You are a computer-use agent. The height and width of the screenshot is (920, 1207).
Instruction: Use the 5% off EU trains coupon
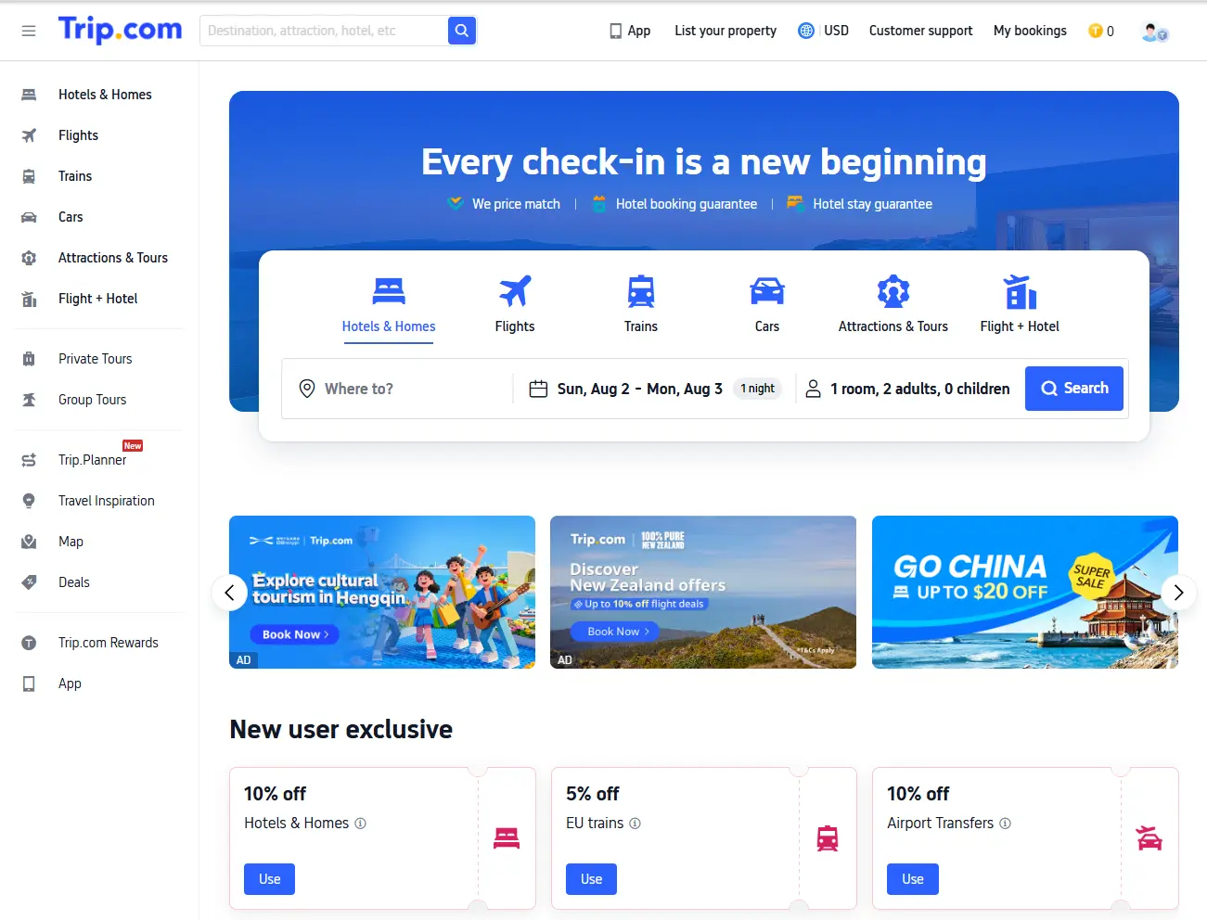click(591, 879)
